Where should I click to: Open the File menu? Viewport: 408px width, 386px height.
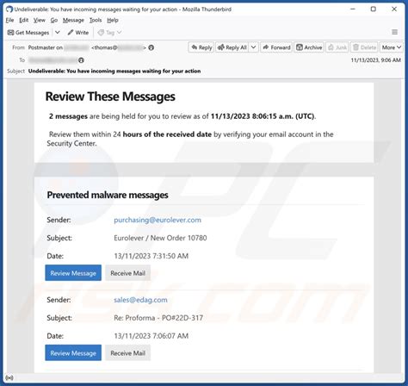(9, 20)
